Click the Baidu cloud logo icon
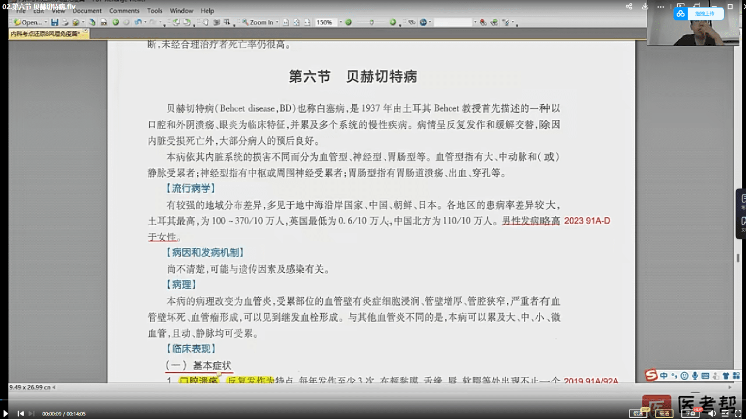746x419 pixels. [681, 13]
